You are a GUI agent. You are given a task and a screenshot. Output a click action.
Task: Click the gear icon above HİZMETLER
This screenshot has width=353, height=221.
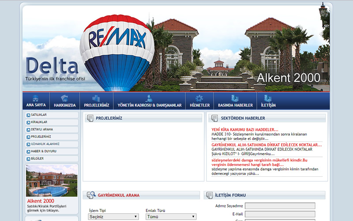(199, 98)
